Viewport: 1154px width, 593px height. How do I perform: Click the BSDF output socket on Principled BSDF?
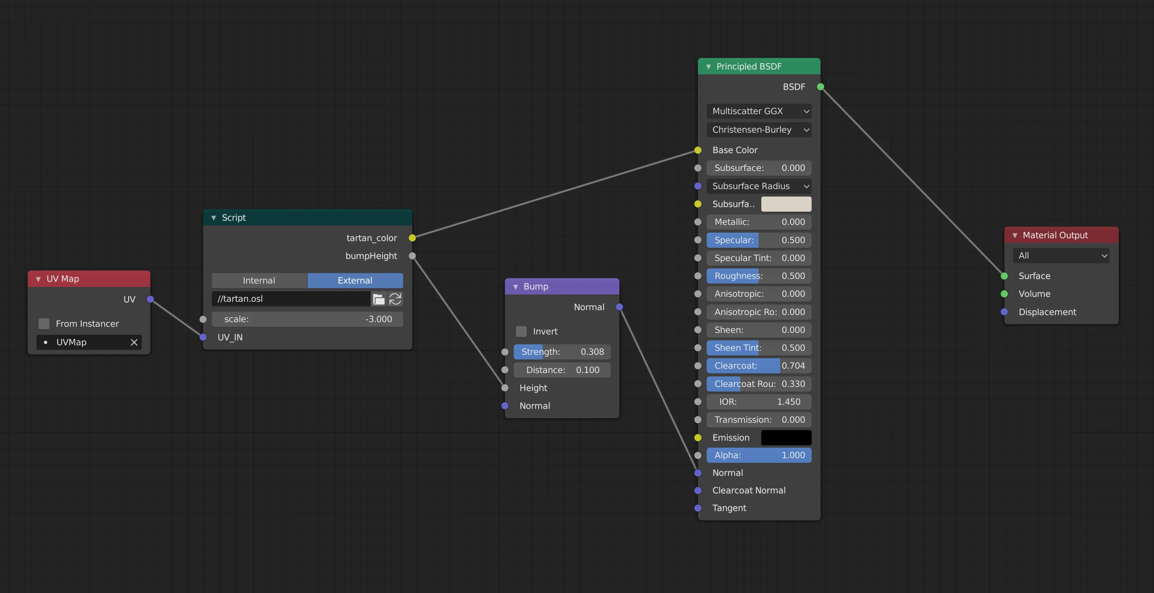pos(820,87)
